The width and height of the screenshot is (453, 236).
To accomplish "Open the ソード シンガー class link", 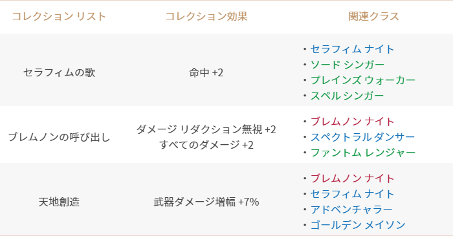I will tap(348, 65).
